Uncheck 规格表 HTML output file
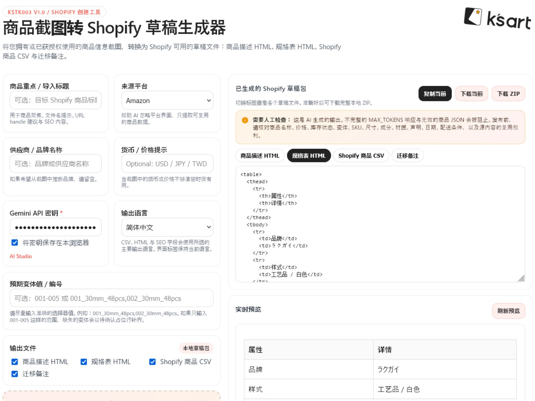The height and width of the screenshot is (401, 535). pos(84,362)
